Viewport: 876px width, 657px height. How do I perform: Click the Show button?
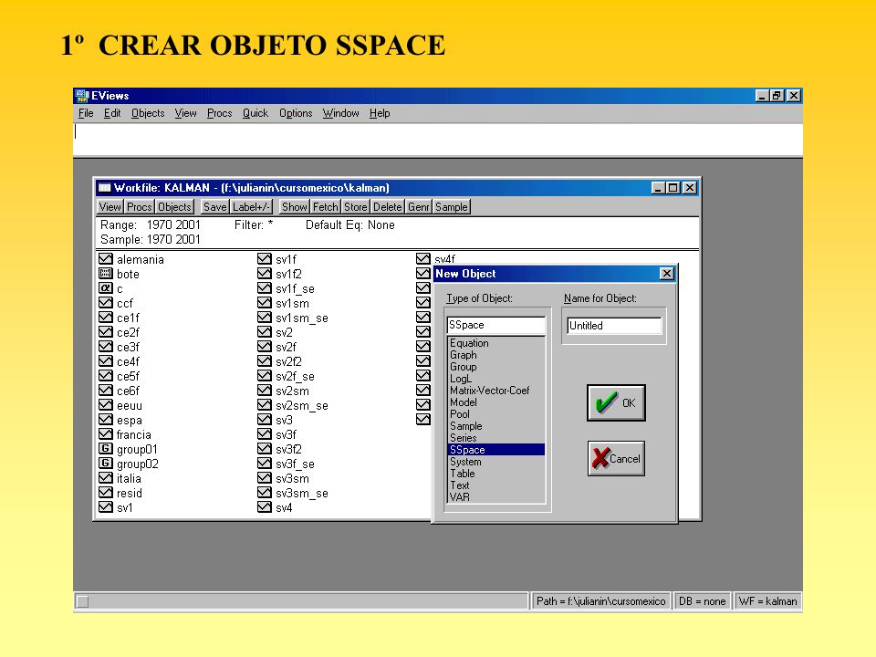(295, 207)
